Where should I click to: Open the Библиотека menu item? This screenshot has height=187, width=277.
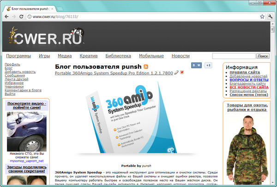(118, 56)
